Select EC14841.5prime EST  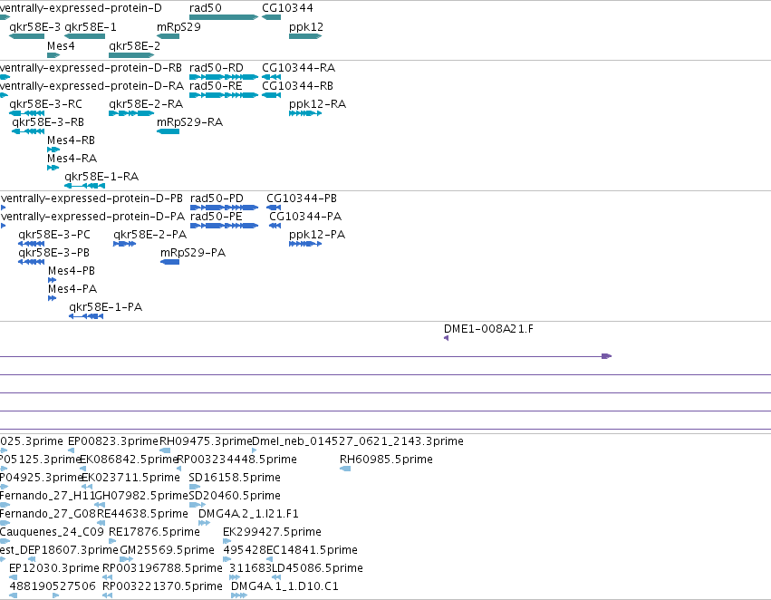[x=269, y=559]
